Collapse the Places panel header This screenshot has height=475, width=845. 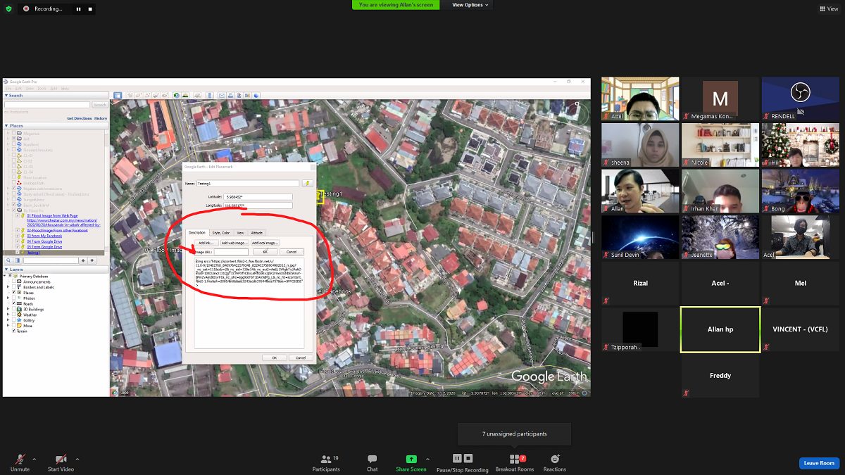point(56,126)
